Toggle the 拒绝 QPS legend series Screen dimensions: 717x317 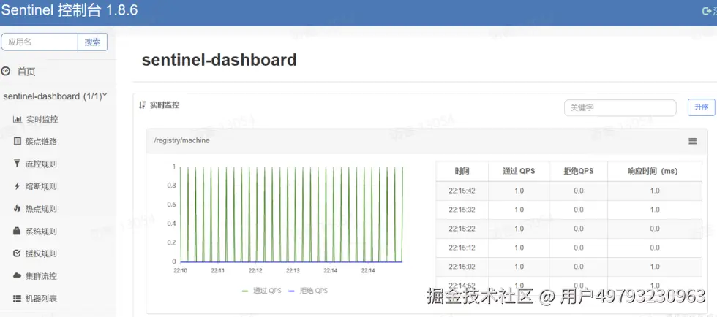pos(308,291)
